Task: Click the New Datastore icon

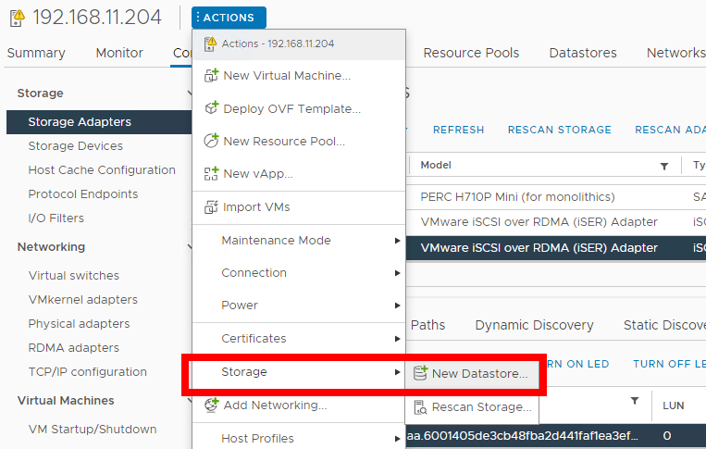Action: [x=420, y=373]
